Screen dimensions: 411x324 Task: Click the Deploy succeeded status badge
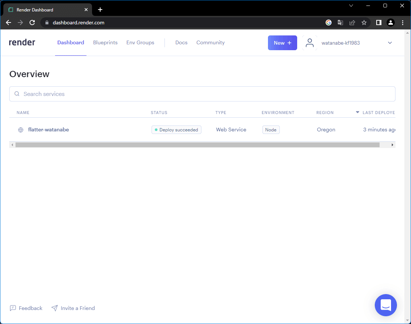click(x=176, y=130)
